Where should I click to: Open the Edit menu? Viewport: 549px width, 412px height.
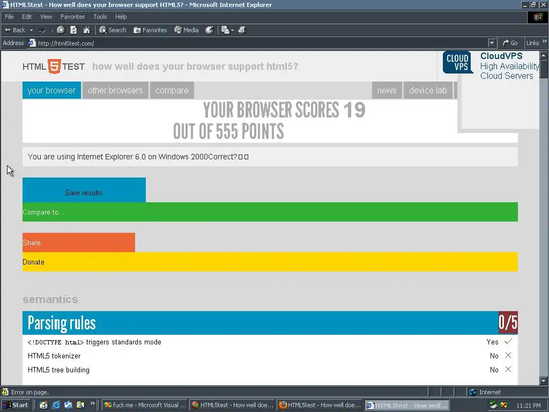click(27, 17)
